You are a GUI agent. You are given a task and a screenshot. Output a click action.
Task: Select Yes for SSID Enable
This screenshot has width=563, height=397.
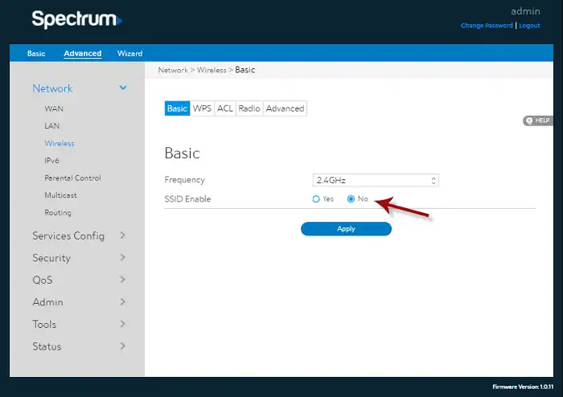316,199
